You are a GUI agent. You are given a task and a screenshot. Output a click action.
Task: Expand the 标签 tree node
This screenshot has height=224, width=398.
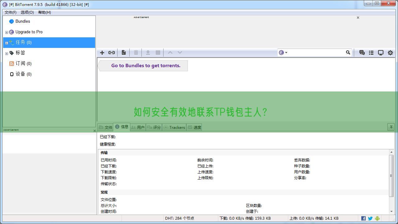tap(7, 54)
